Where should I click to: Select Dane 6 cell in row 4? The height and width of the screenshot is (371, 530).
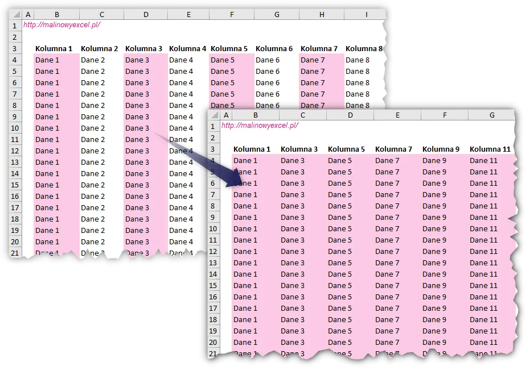coord(268,60)
